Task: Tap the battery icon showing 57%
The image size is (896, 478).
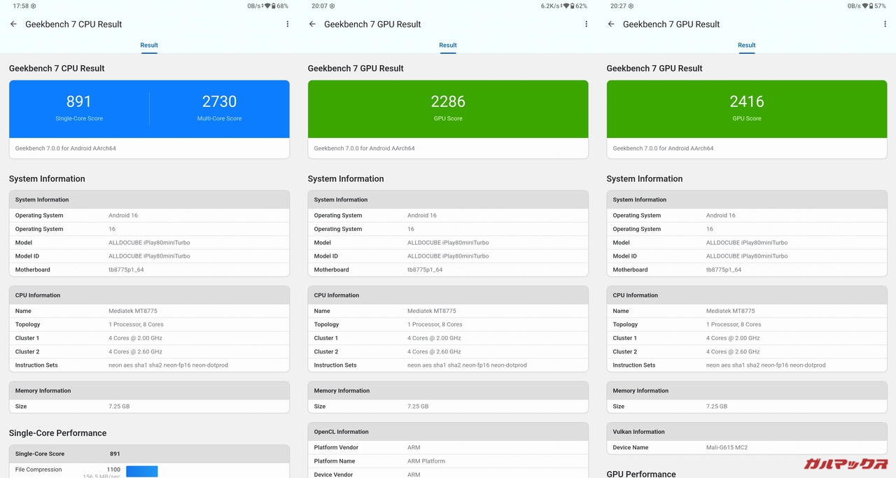Action: coord(871,6)
